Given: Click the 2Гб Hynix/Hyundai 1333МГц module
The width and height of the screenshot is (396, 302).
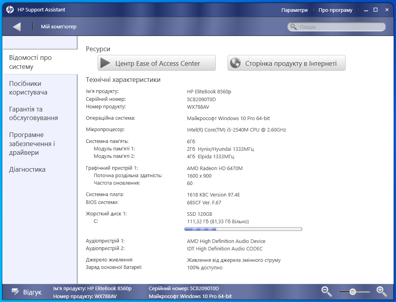Looking at the screenshot, I should click(220, 149).
